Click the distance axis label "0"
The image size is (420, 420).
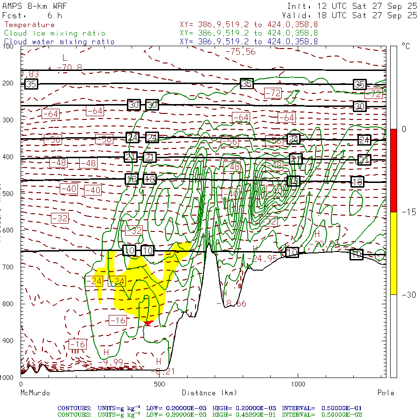tap(21, 384)
